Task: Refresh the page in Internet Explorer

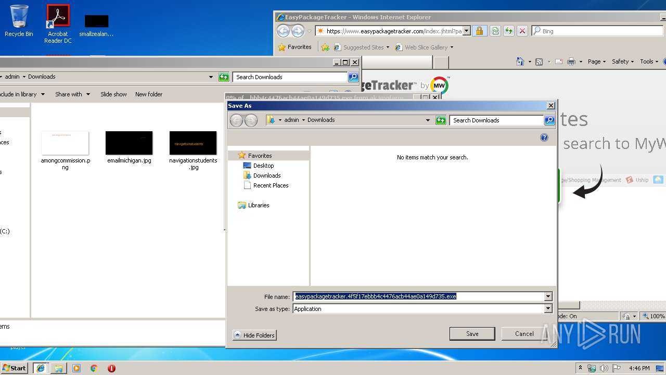Action: tap(509, 31)
